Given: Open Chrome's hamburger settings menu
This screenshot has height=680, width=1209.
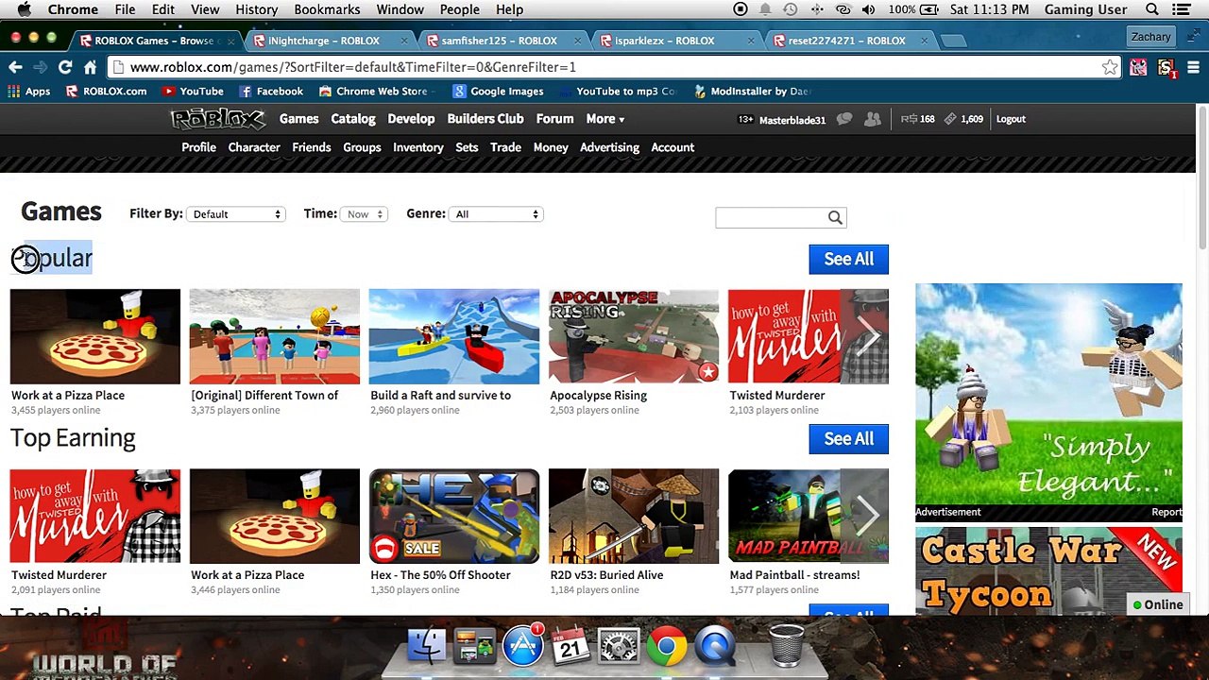Looking at the screenshot, I should point(1193,67).
